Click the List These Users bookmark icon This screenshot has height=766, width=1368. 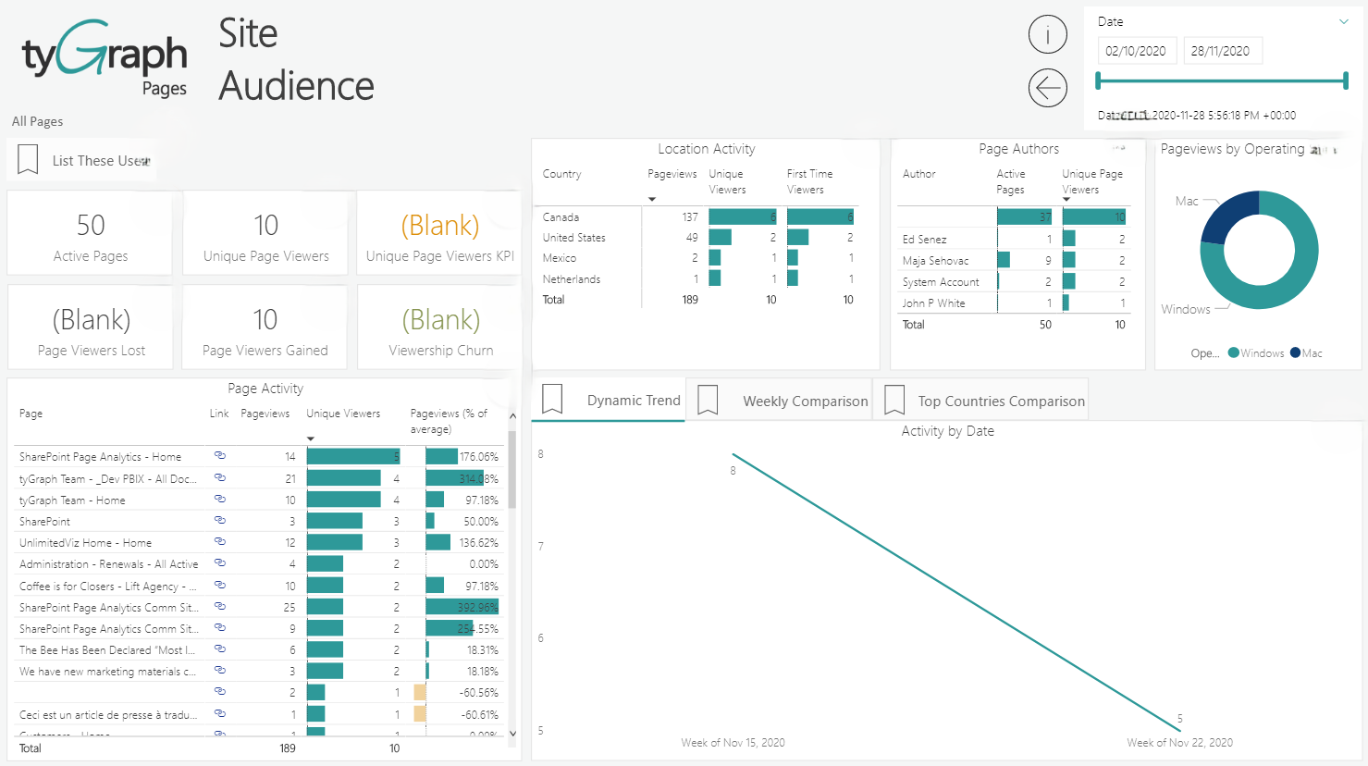(x=28, y=160)
